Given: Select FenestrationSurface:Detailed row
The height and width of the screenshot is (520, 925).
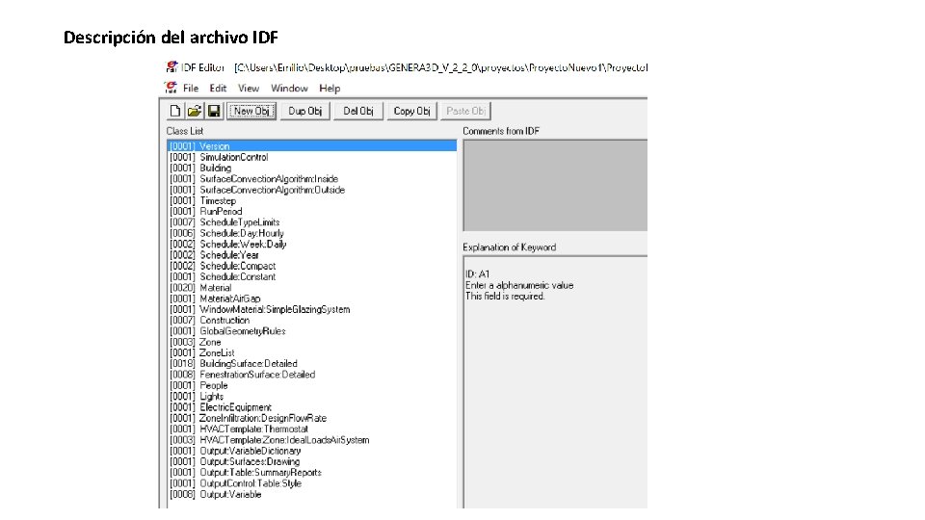Looking at the screenshot, I should click(312, 375).
